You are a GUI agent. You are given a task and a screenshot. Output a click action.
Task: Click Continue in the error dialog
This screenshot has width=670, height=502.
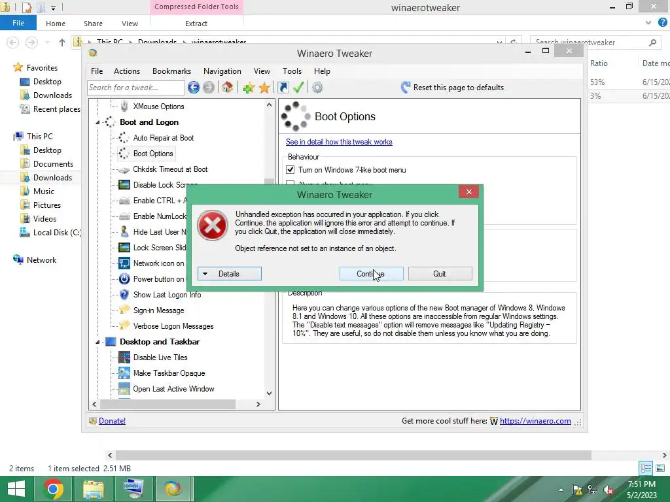pos(372,274)
